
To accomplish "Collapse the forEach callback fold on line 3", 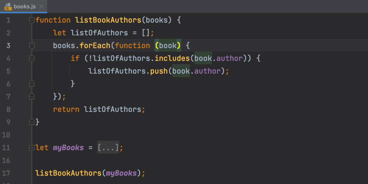I will point(32,46).
